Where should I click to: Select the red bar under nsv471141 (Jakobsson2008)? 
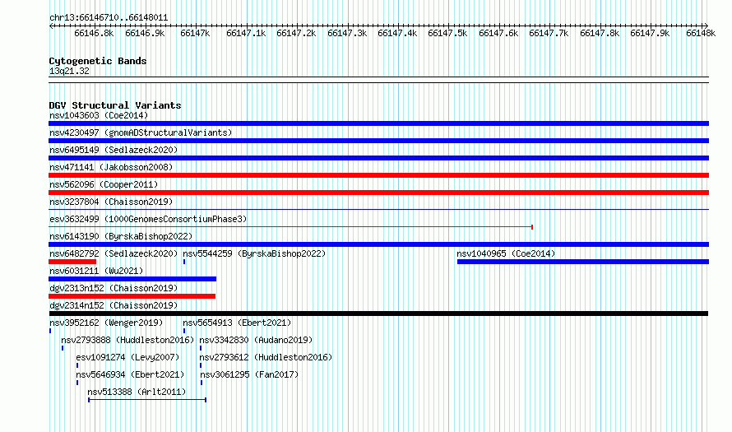[x=378, y=175]
